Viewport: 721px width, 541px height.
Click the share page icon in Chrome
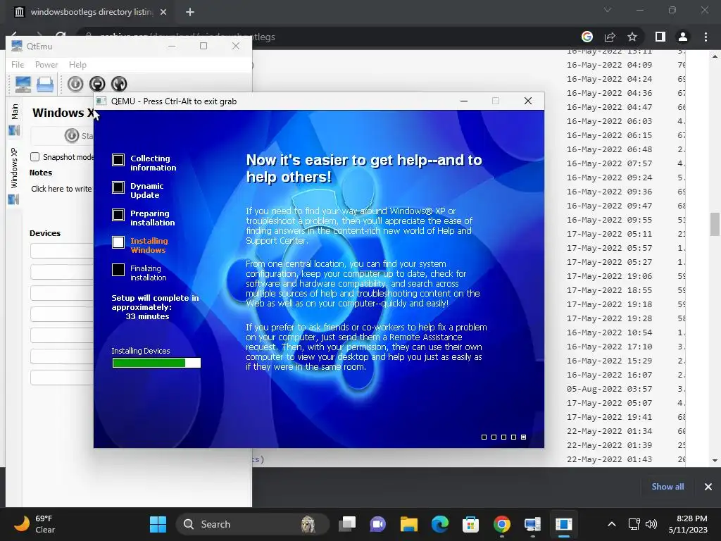click(x=610, y=37)
